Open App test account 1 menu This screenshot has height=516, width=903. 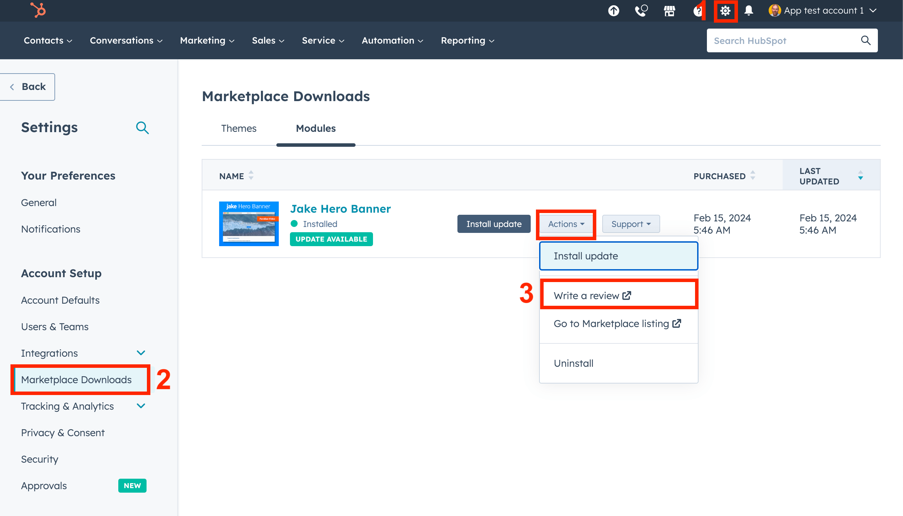[823, 11]
